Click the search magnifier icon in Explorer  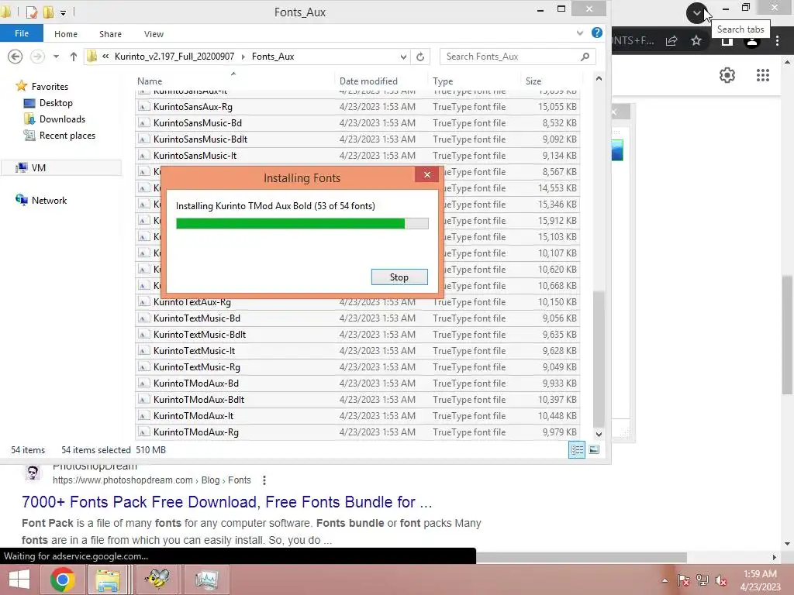585,57
